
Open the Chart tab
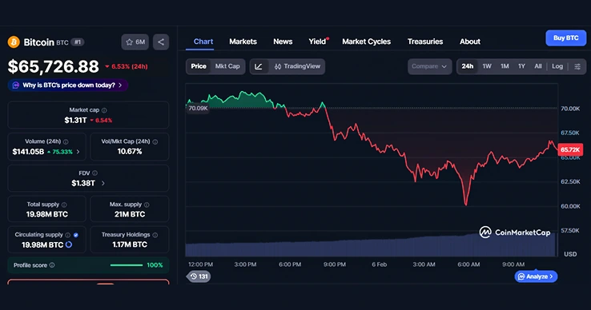click(203, 42)
